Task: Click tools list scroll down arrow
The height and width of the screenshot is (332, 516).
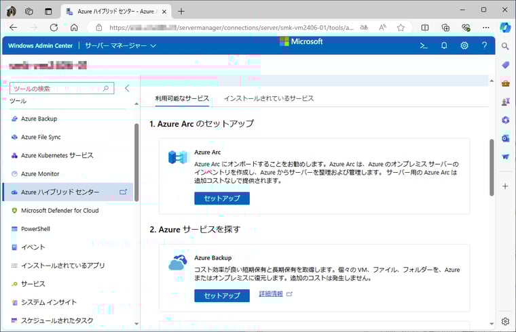Action: 136,324
